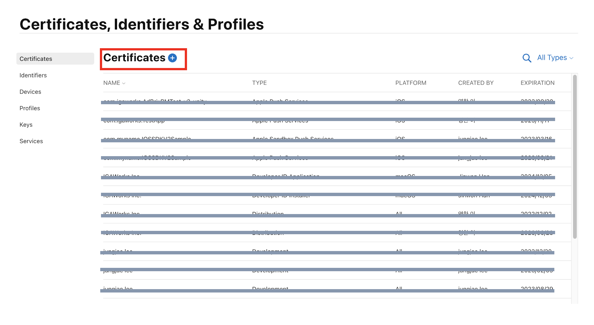Screen dimensions: 594x325
Task: Go to the Devices section
Action: [30, 92]
